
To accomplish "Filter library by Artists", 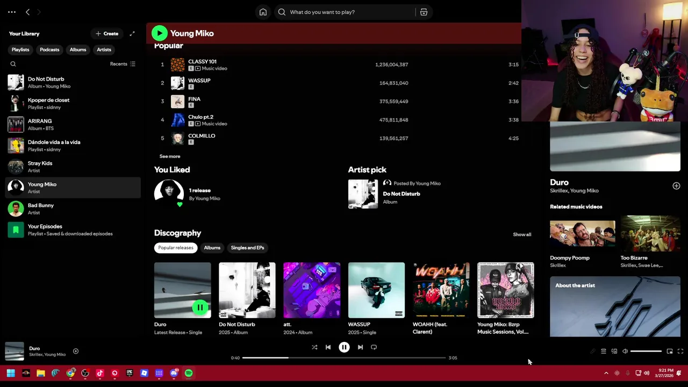I will (x=104, y=49).
